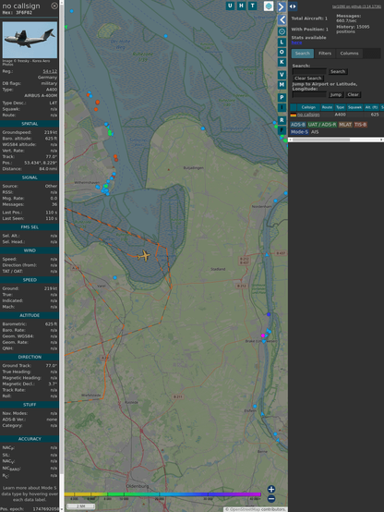This screenshot has width=384, height=512.
Task: Click the center-on-location crosshair icon
Action: click(282, 31)
